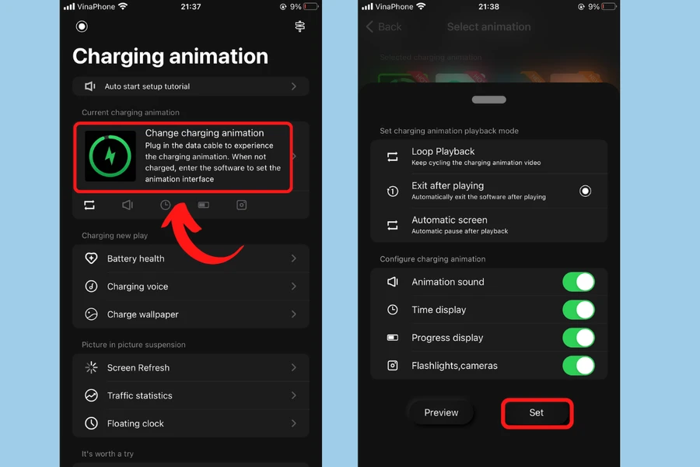Turn off Animation sound toggle
The height and width of the screenshot is (467, 700).
coord(579,282)
